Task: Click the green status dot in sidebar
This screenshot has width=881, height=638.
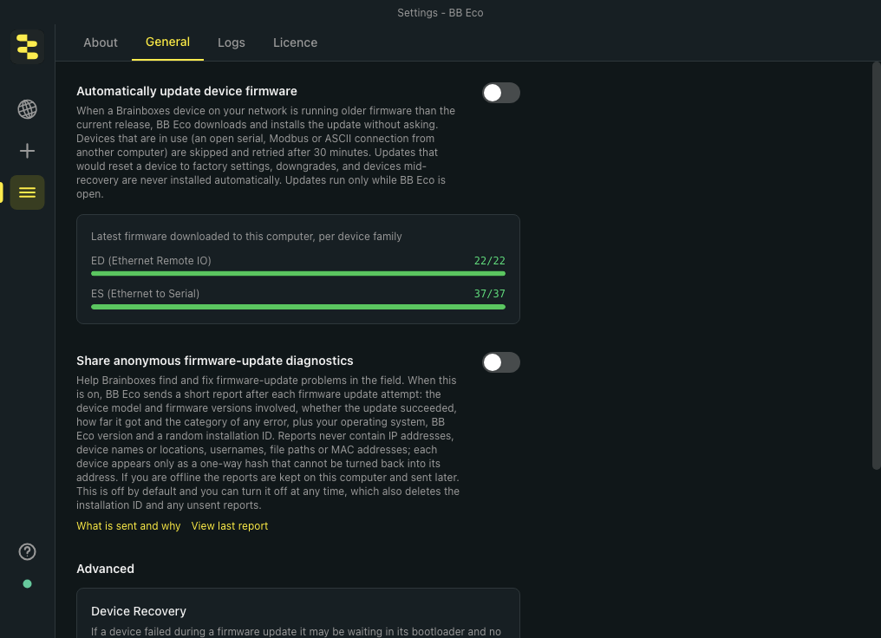Action: pos(27,584)
